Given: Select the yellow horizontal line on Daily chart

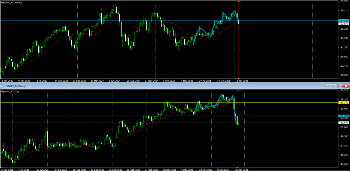Looking at the screenshot, I should (x=103, y=102).
